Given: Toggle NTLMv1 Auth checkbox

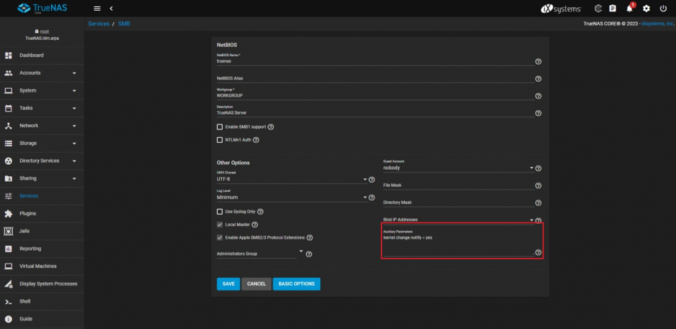Looking at the screenshot, I should pos(220,140).
